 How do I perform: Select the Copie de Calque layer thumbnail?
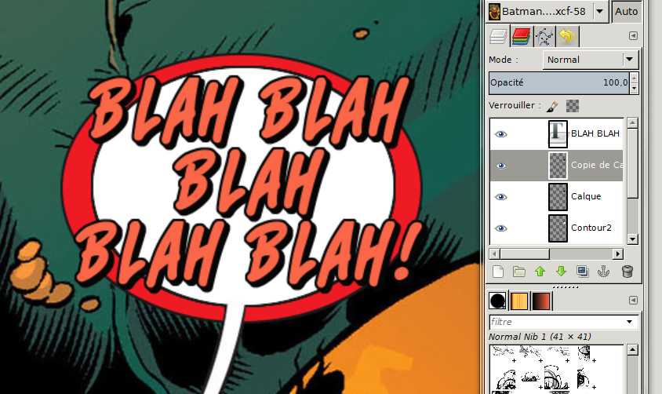(558, 166)
